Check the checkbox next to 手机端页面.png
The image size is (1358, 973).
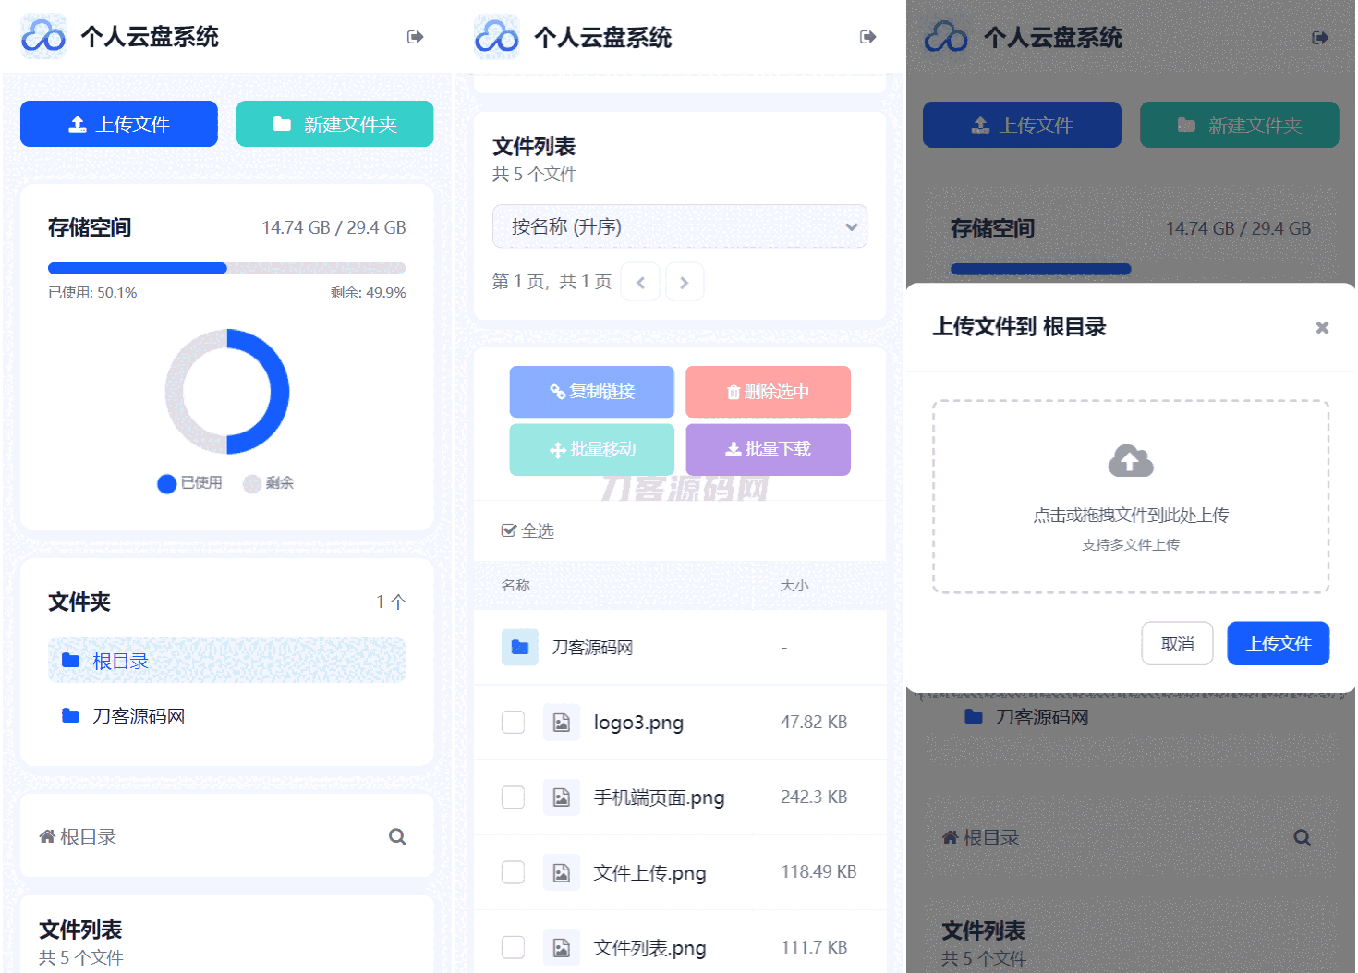[513, 797]
